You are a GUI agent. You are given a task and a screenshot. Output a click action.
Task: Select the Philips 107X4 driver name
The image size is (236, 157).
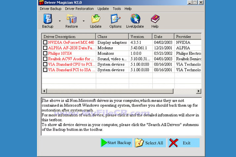[x=60, y=54]
